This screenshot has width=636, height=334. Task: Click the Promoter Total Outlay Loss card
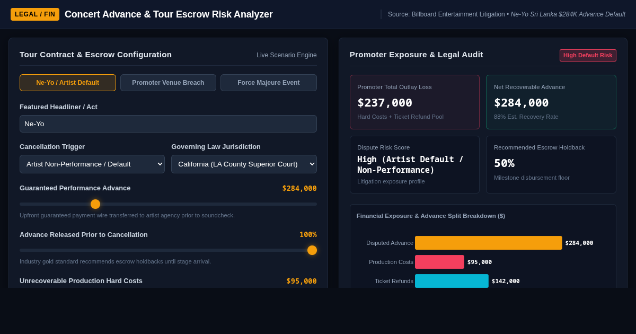[414, 102]
